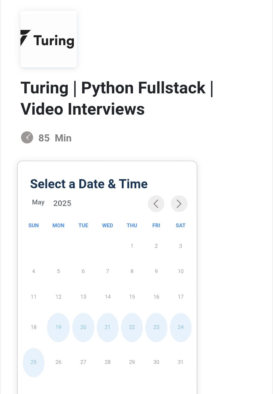This screenshot has width=273, height=394.
Task: Click the Select a Date & Time heading
Action: pos(89,184)
